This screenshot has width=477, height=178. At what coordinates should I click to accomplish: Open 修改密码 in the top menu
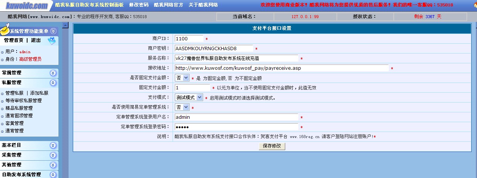pyautogui.click(x=139, y=5)
